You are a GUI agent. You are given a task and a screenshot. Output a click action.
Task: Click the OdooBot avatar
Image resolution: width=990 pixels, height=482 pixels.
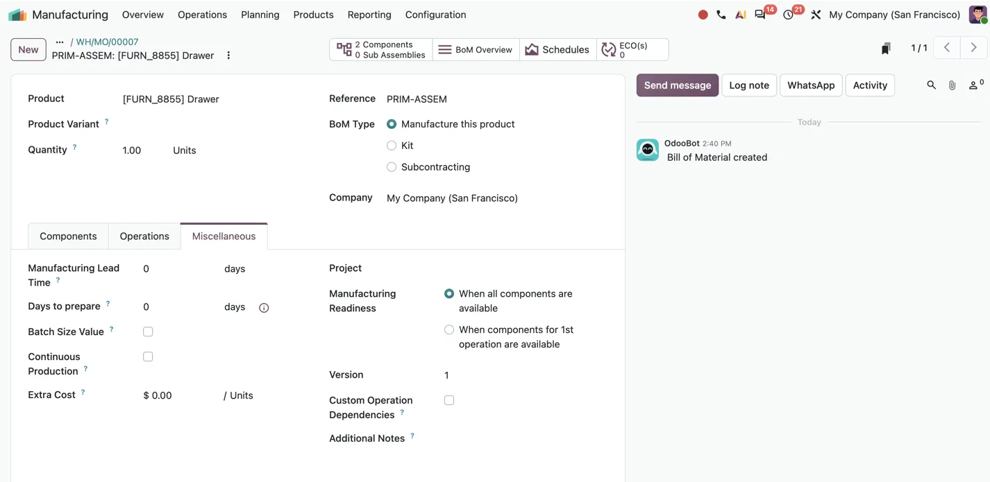pos(648,150)
